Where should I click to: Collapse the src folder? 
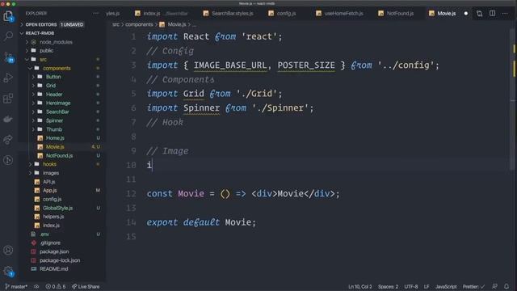tap(43, 59)
